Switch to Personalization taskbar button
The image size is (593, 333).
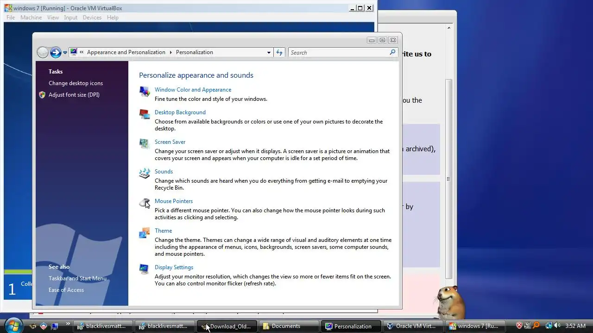coord(350,326)
